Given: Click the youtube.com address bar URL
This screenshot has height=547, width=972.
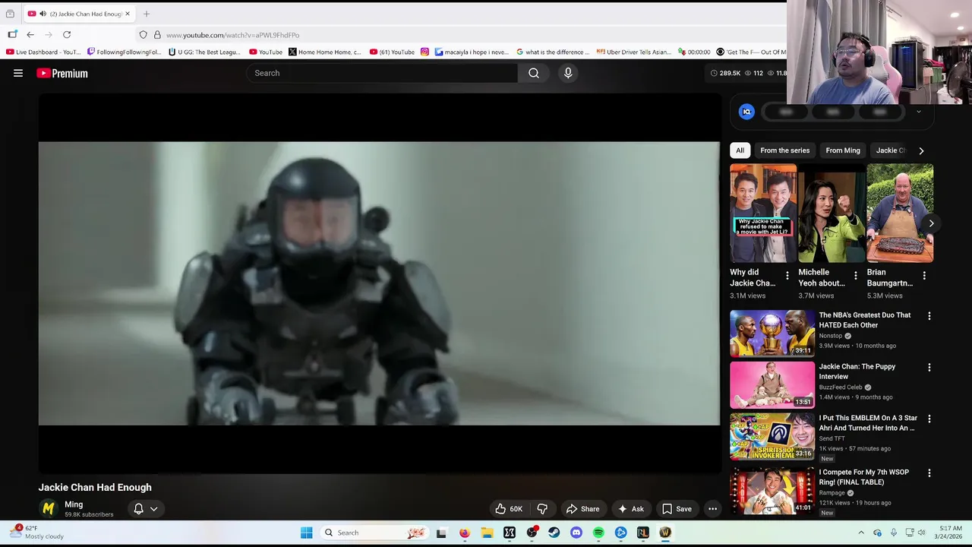Looking at the screenshot, I should (x=232, y=35).
